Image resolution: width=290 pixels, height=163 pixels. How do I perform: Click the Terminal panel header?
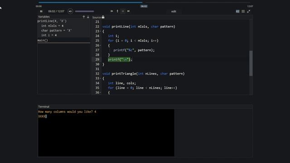click(145, 107)
